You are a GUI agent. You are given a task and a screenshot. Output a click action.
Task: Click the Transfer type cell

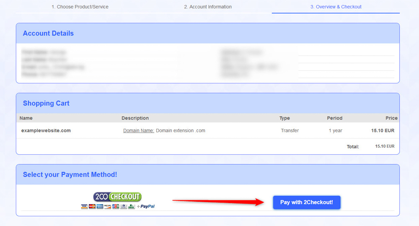(x=290, y=131)
